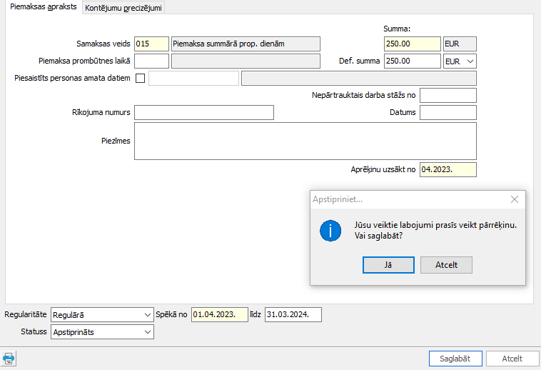Click the 'Regularitāte' label
Image resolution: width=541 pixels, height=370 pixels.
(x=26, y=314)
